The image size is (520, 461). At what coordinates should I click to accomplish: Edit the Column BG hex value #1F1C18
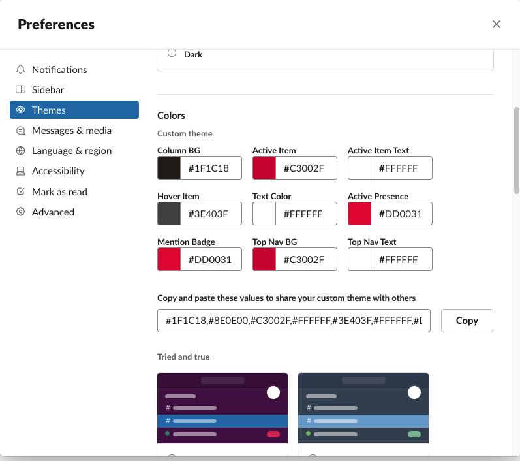pyautogui.click(x=211, y=168)
